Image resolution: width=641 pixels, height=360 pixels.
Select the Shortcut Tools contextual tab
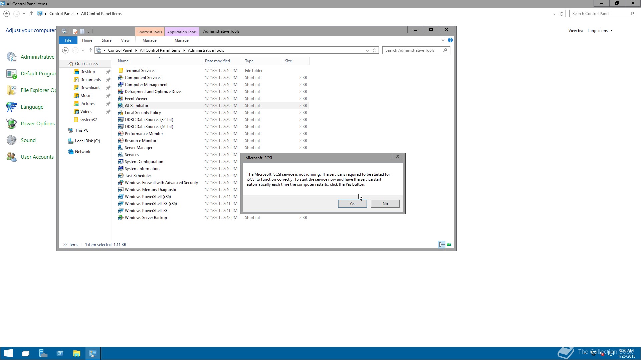tap(150, 32)
